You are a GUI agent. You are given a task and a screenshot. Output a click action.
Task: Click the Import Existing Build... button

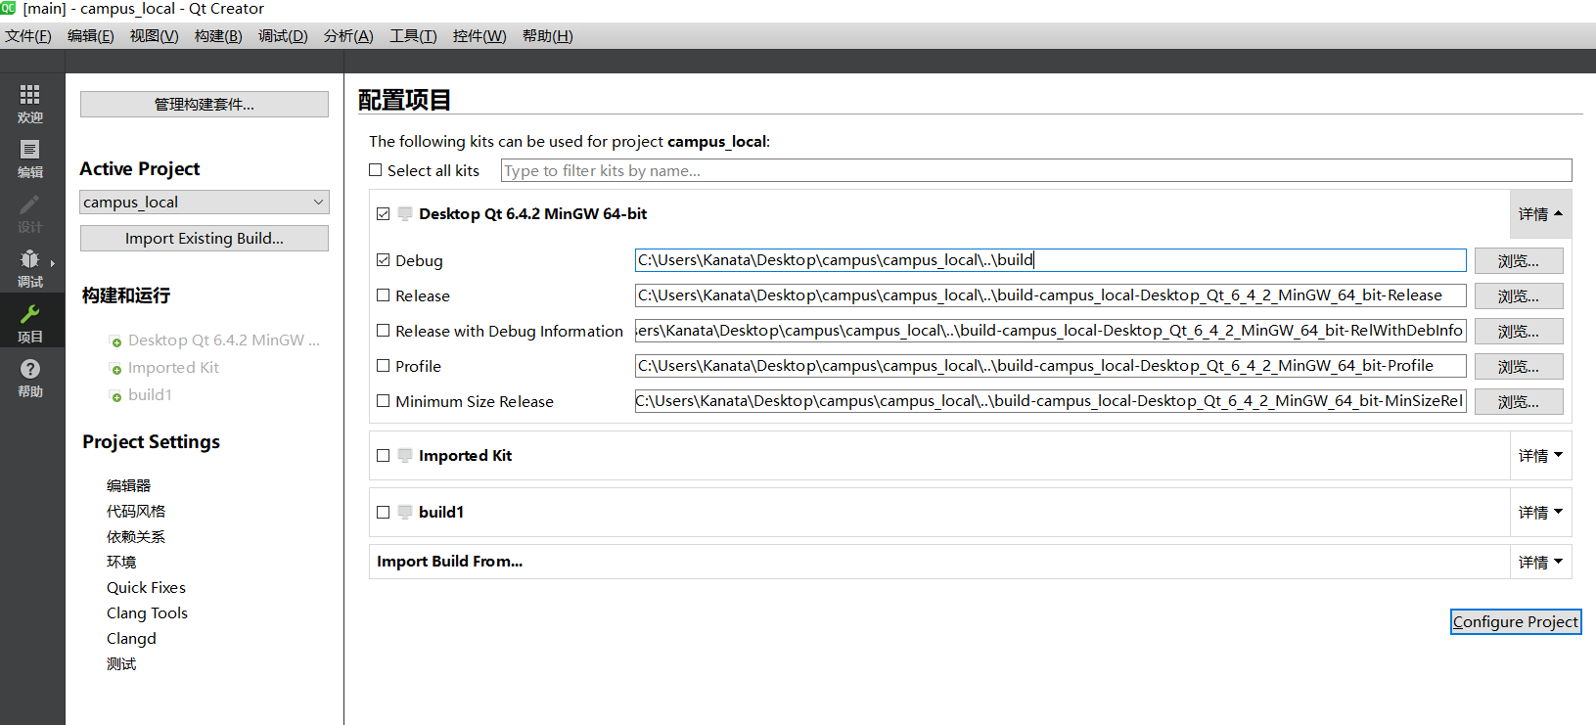[x=204, y=239]
